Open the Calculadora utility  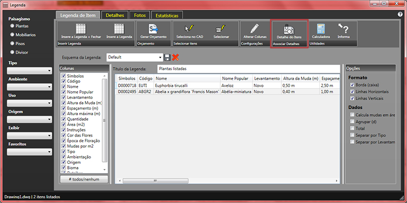coord(321,29)
